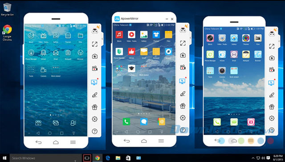Tap the pink Contacts icon in the right phone's dock
Viewport: 285px width, 162px height.
click(251, 122)
